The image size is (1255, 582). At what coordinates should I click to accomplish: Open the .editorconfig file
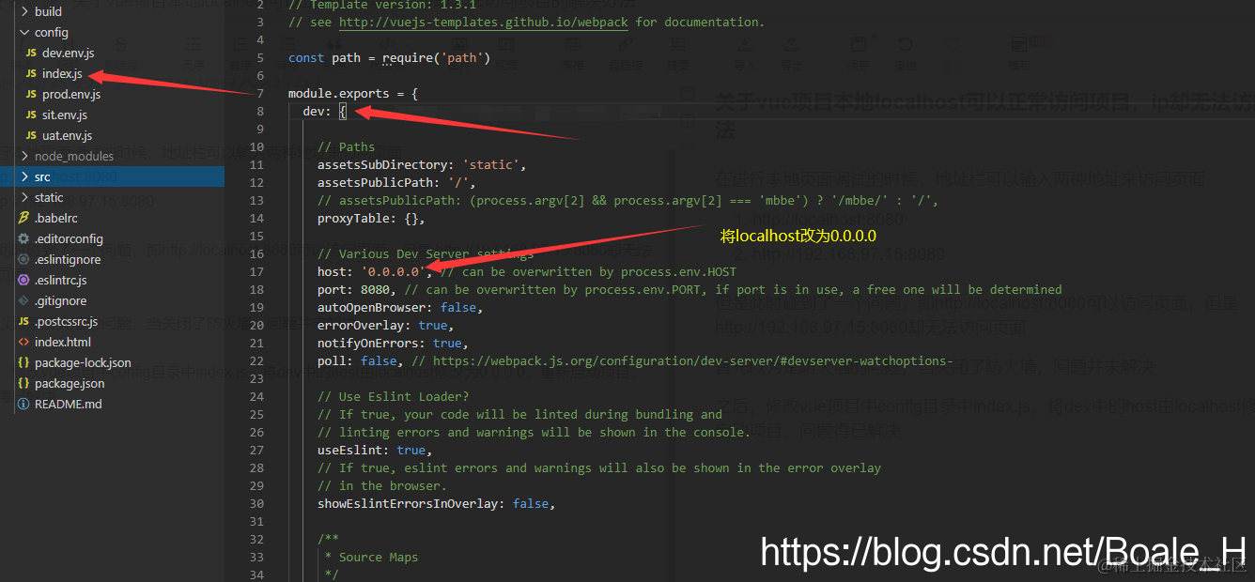coord(69,239)
